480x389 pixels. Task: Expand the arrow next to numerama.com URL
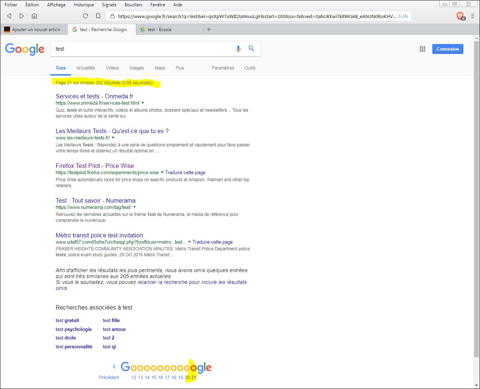[134, 207]
